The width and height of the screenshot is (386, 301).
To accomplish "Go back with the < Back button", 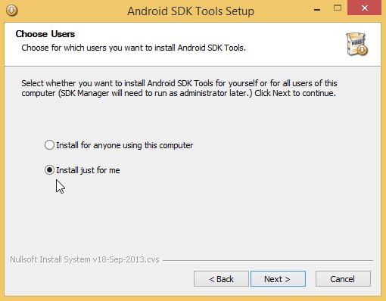I will pos(221,279).
